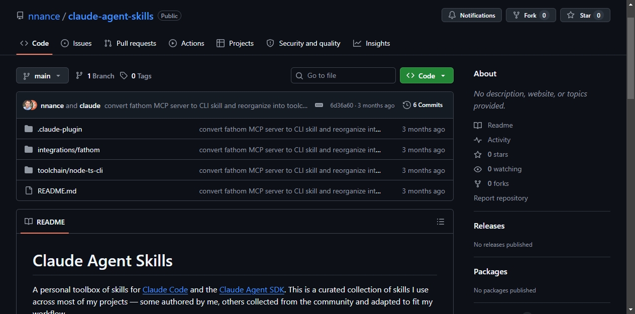Open the Releases heading link
Viewport: 635px width, 314px height.
pos(489,226)
